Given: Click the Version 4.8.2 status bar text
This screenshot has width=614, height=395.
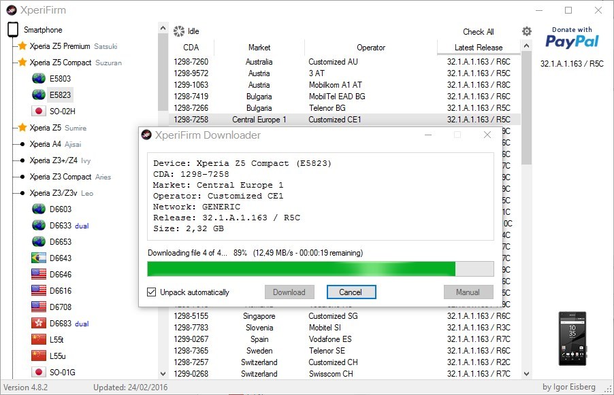Looking at the screenshot, I should (25, 388).
